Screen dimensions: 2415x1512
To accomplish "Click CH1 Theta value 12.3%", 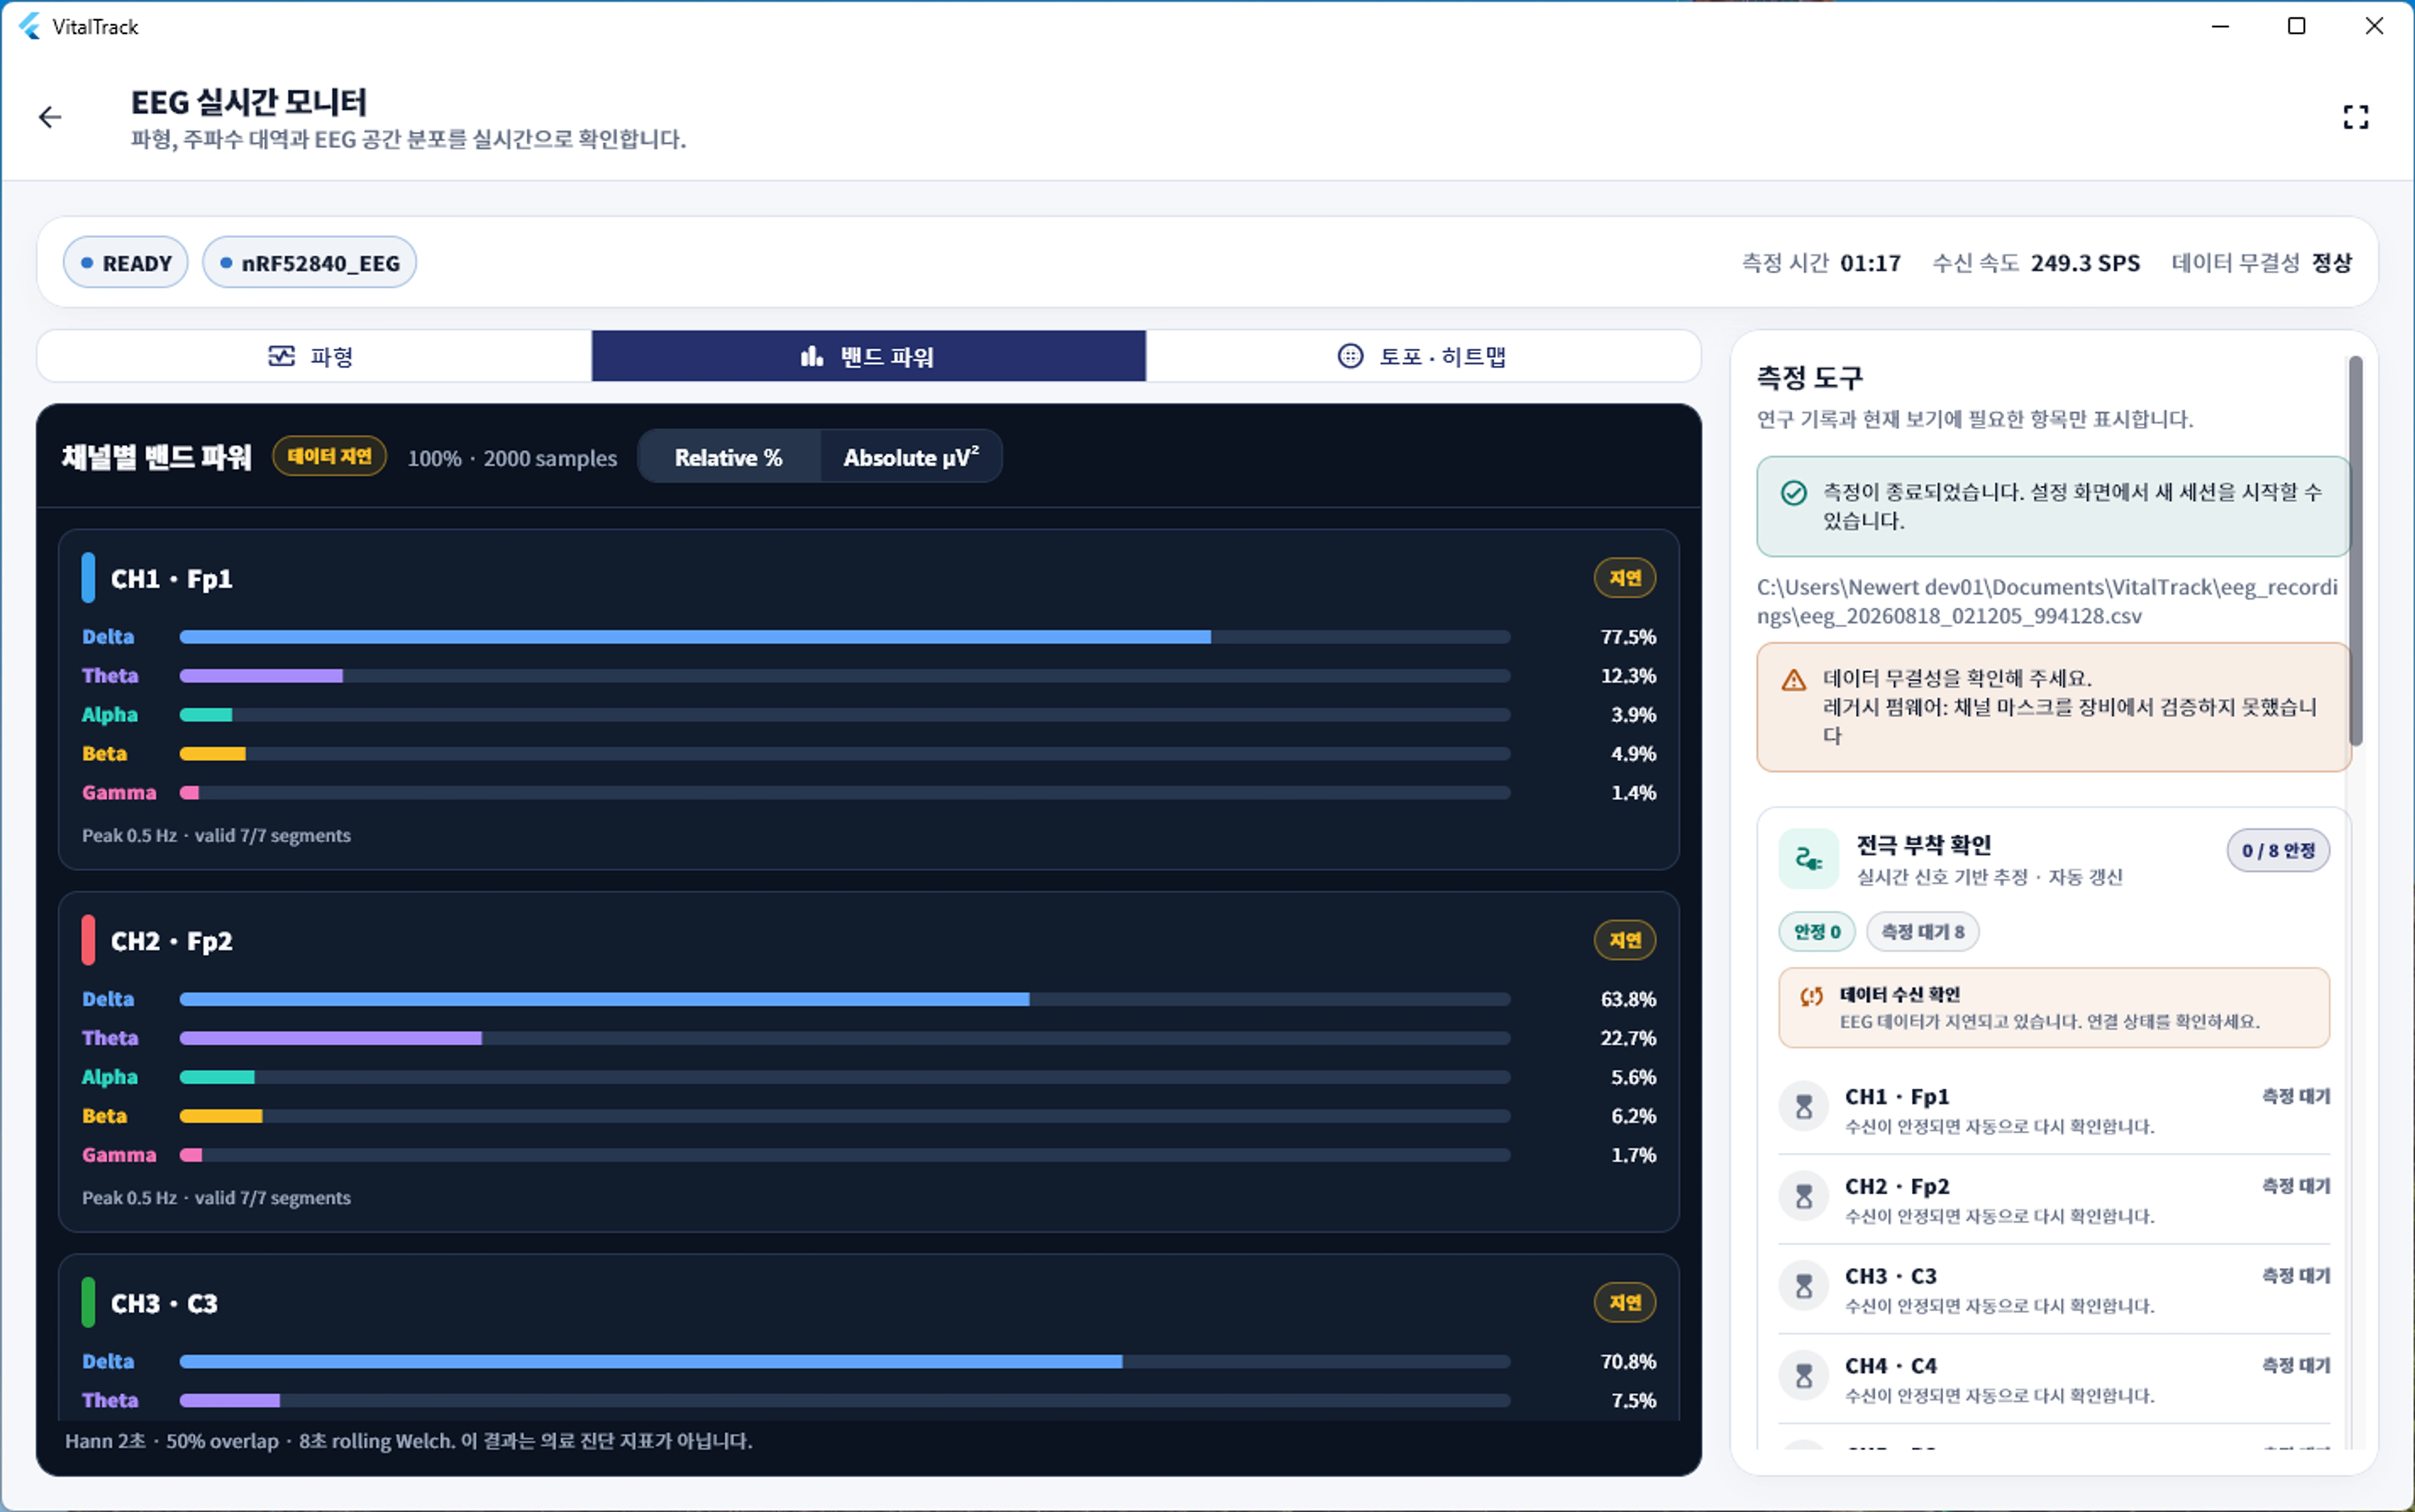I will tap(1628, 676).
